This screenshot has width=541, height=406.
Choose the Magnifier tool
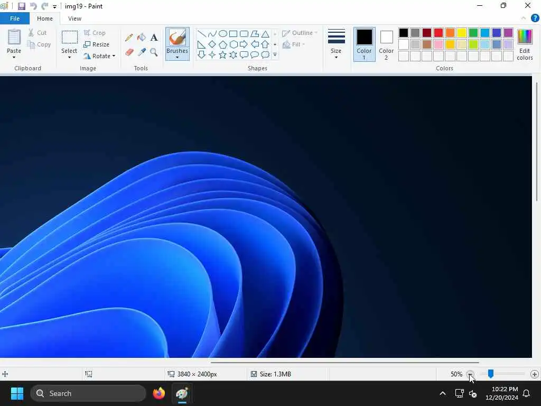tap(154, 52)
